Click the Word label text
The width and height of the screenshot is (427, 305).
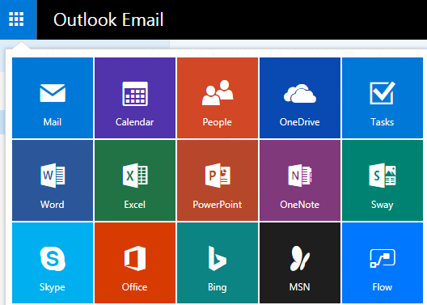coord(53,205)
